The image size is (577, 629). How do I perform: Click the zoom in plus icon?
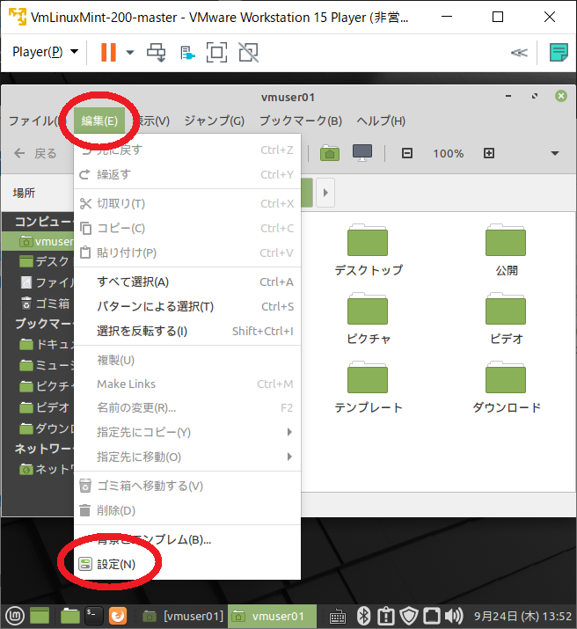coord(489,153)
